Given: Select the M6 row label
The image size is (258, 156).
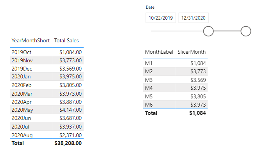Looking at the screenshot, I should (149, 105).
